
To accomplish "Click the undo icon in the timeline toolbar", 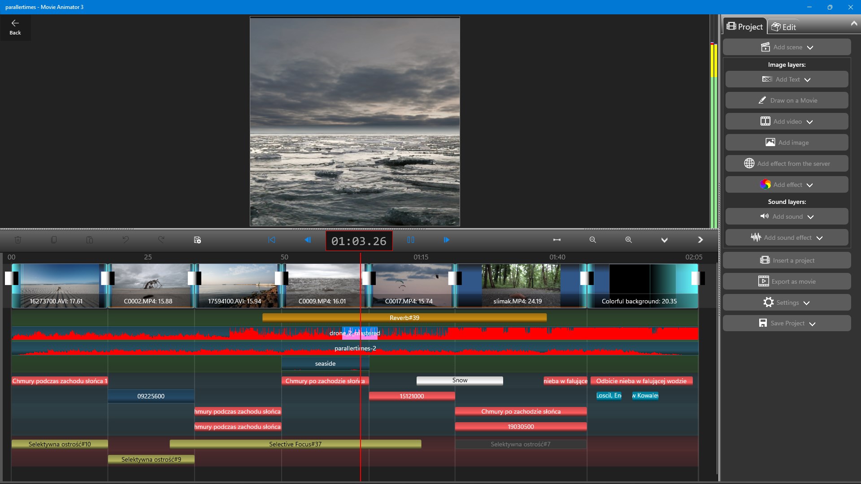I will pos(126,240).
